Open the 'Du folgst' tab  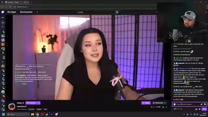12,12
